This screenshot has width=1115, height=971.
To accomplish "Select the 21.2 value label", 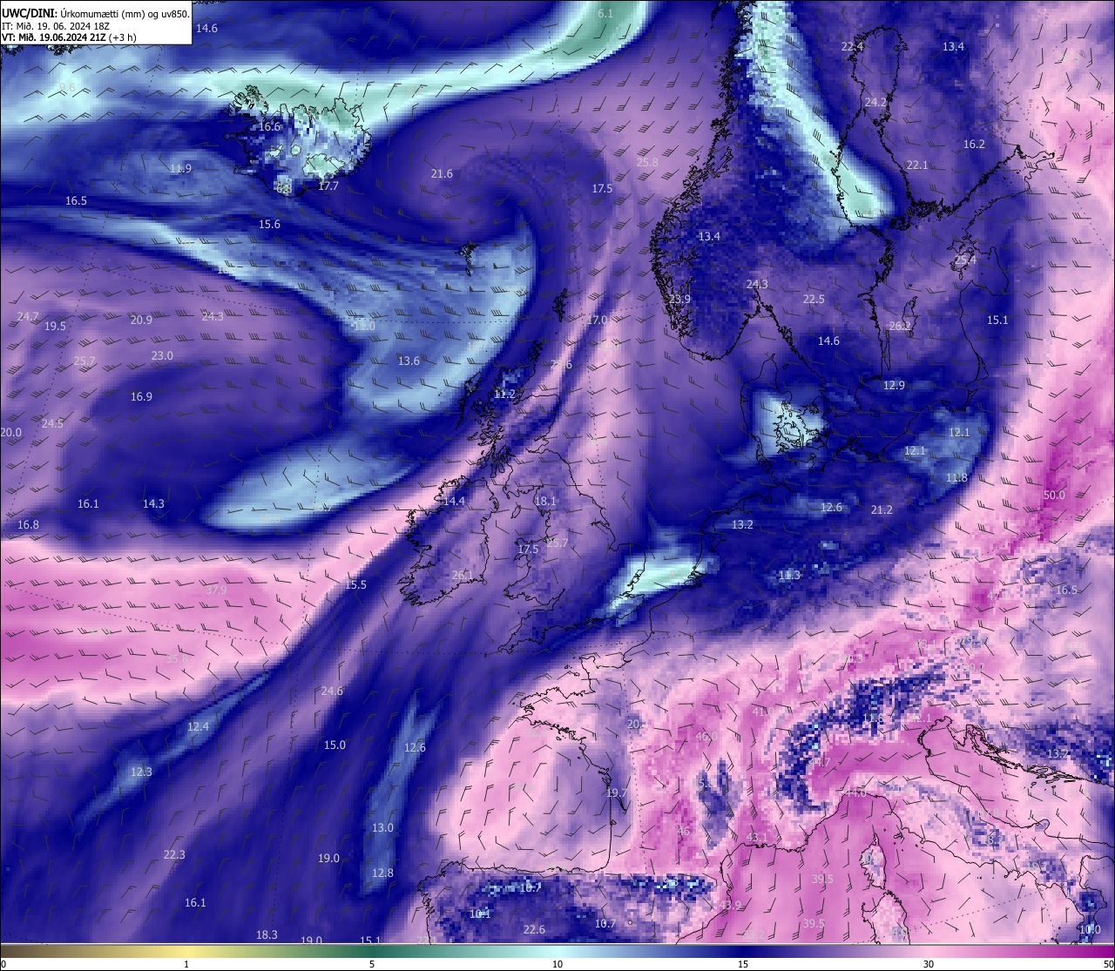I will 882,510.
